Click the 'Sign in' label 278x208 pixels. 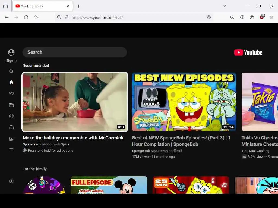(x=11, y=60)
